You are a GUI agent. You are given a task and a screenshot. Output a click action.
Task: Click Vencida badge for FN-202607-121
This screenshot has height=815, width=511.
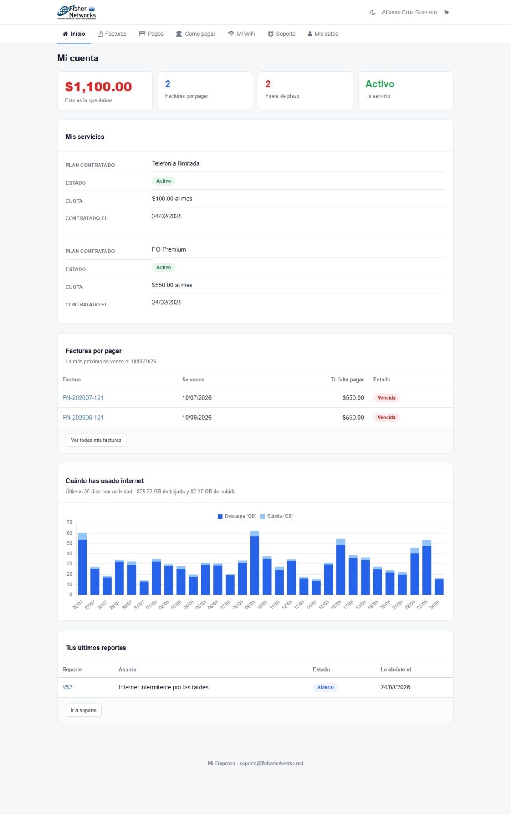point(386,398)
